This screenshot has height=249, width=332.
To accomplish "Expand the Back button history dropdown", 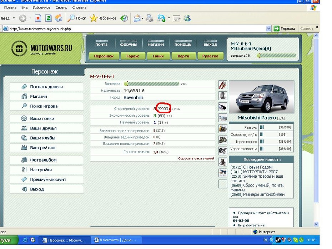I will (14, 18).
